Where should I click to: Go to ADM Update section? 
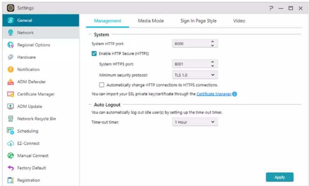tap(41, 106)
